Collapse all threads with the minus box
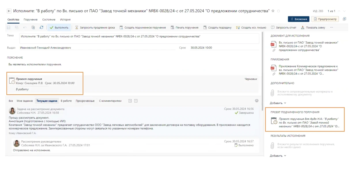The image size is (354, 177). click(x=136, y=101)
